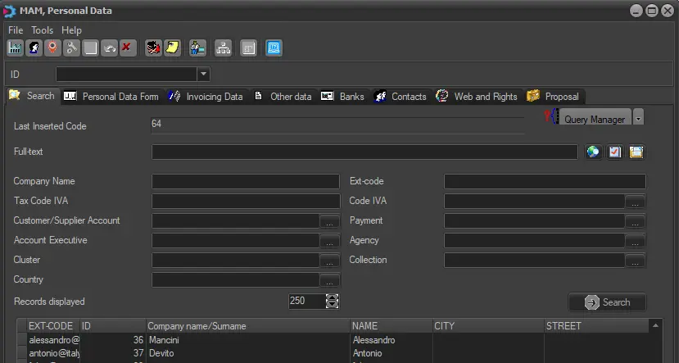Open the Country lookup ellipsis button
Viewport: 679px width, 363px height.
click(x=330, y=280)
